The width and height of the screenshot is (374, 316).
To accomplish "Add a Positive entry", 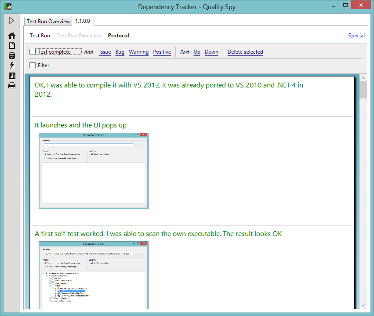I will pyautogui.click(x=162, y=52).
